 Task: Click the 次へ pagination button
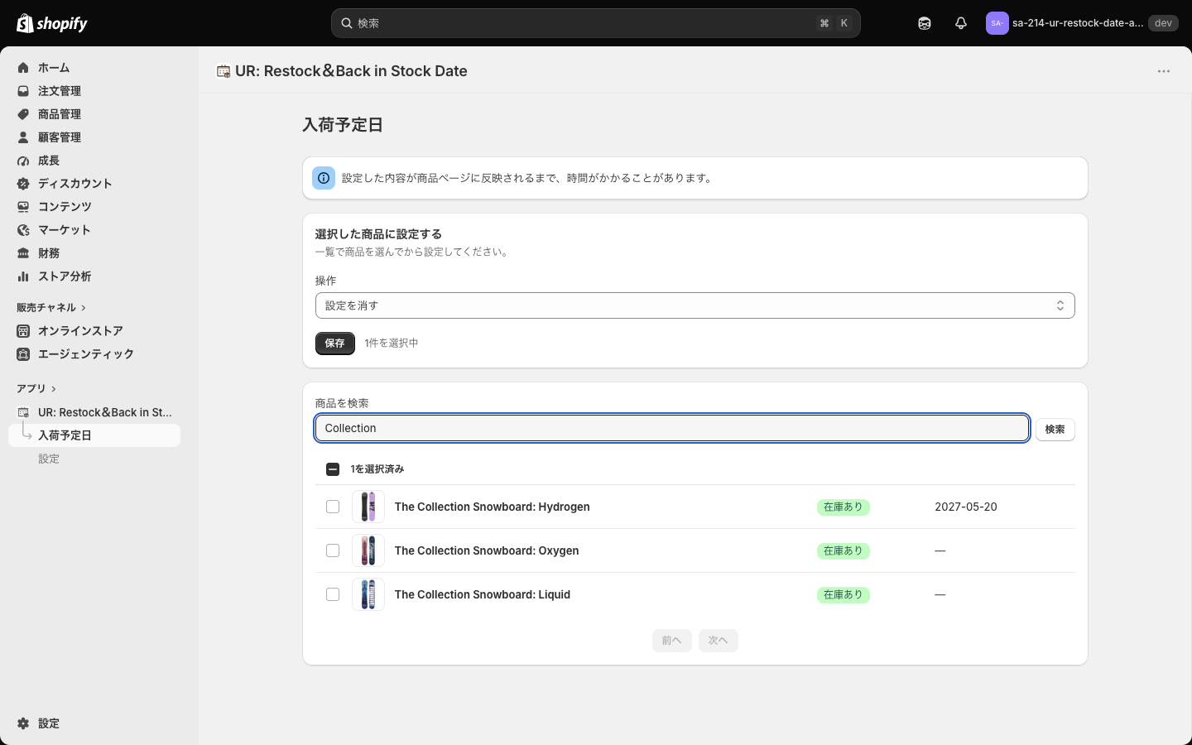(719, 641)
